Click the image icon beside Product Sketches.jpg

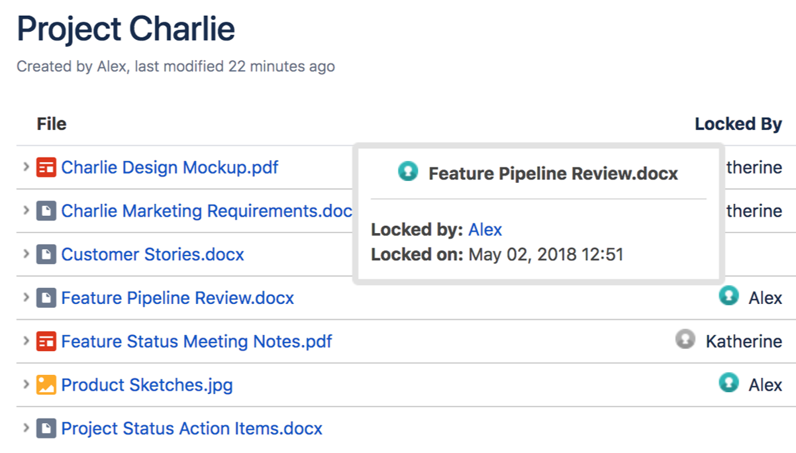[x=46, y=385]
